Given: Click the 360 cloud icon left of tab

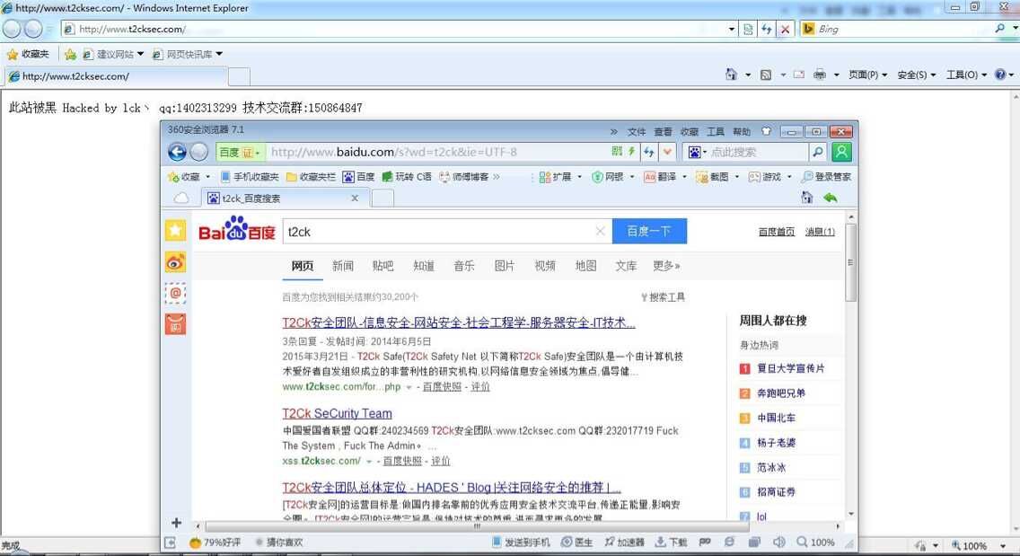Looking at the screenshot, I should (181, 198).
